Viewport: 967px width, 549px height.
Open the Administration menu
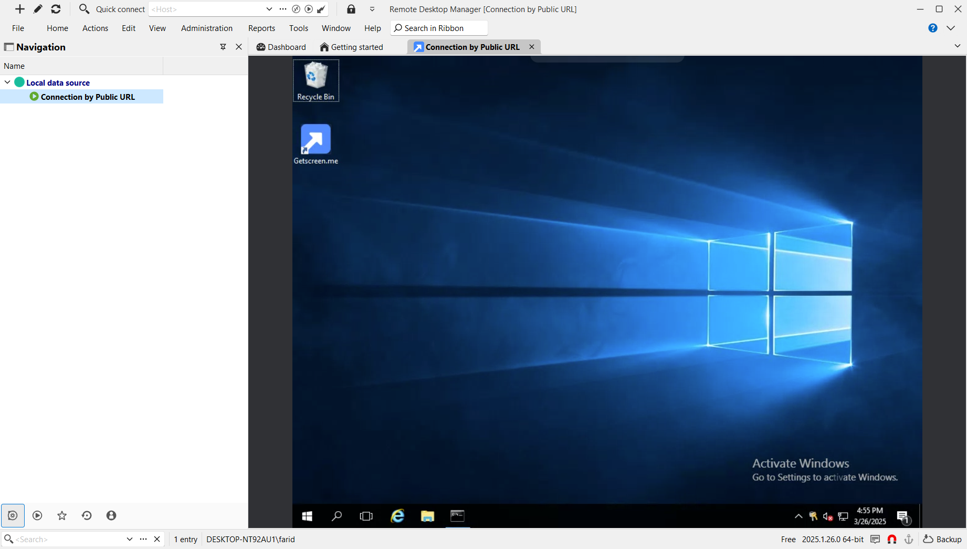tap(206, 28)
